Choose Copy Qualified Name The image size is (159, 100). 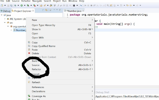click(x=60, y=46)
